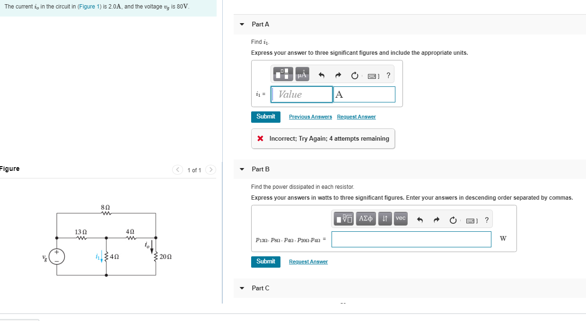This screenshot has height=321, width=586.
Task: Open keyboard shortcuts in Part B
Action: 471,220
